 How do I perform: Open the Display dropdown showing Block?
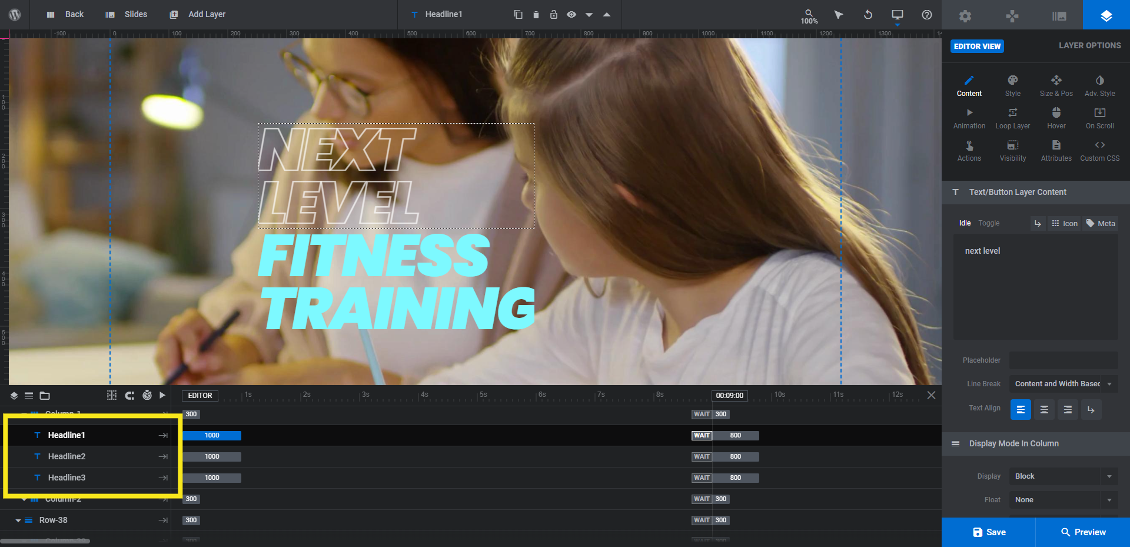click(x=1063, y=476)
